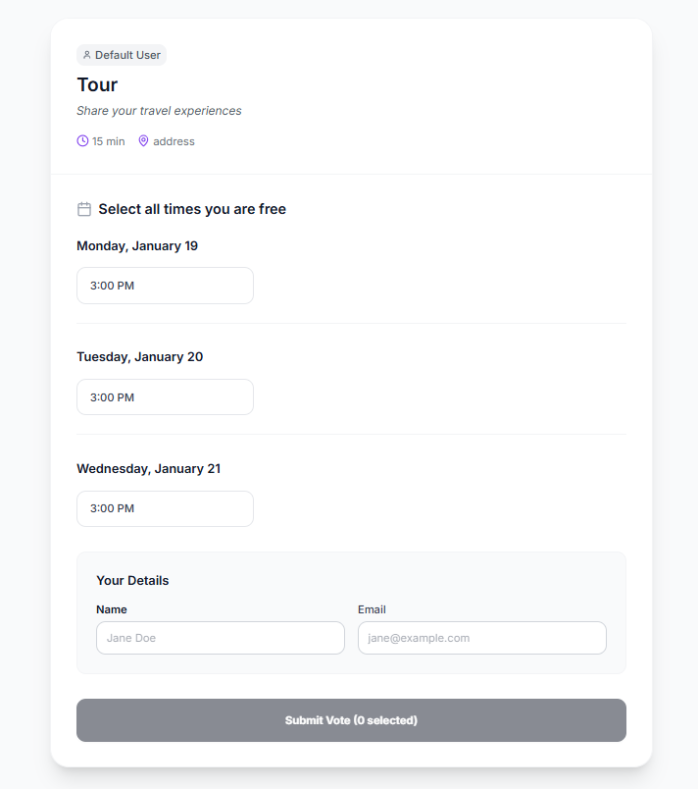Toggle the 3:00 PM slot for Wednesday, January 21
This screenshot has height=789, width=698.
[165, 508]
